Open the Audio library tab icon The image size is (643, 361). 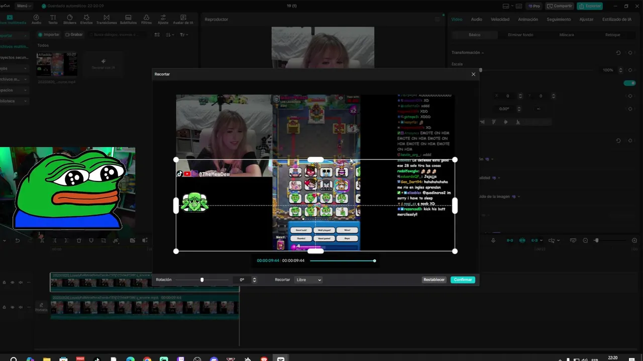(36, 19)
